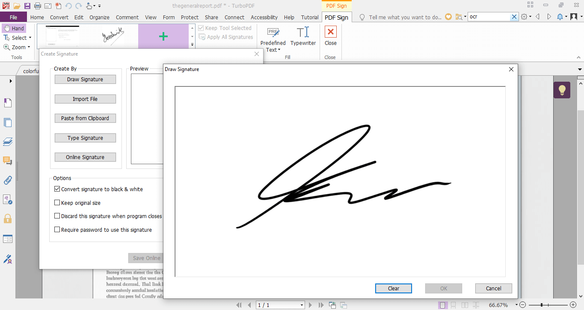Select the Save icon in quick access toolbar
The width and height of the screenshot is (584, 310).
(x=27, y=6)
